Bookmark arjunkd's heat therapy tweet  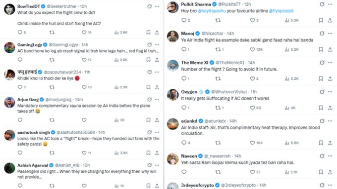pyautogui.click(x=321, y=143)
